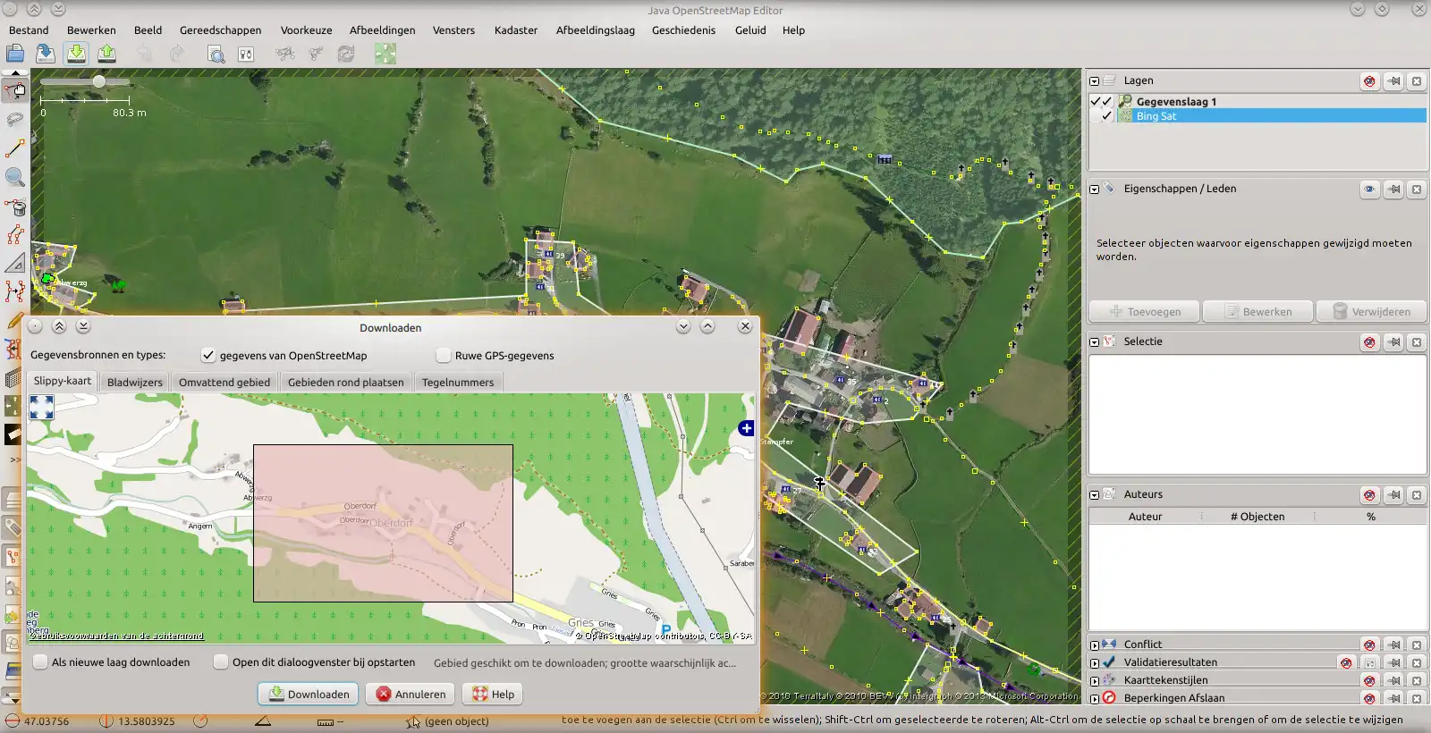Screen dimensions: 1431x733
Task: Open the search objects toolbar icon
Action: pos(216,55)
